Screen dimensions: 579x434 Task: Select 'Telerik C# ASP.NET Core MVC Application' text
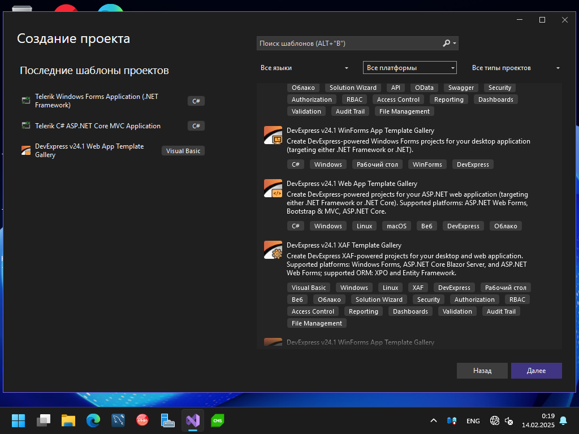[98, 126]
